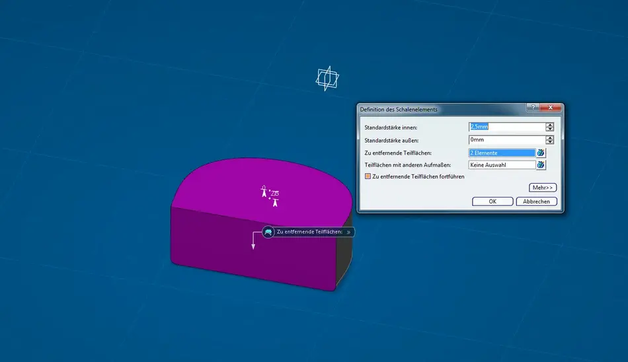Viewport: 628px width, 362px height.
Task: Toggle Zu entfernende Teilflächen fortführen checkbox
Action: 368,176
